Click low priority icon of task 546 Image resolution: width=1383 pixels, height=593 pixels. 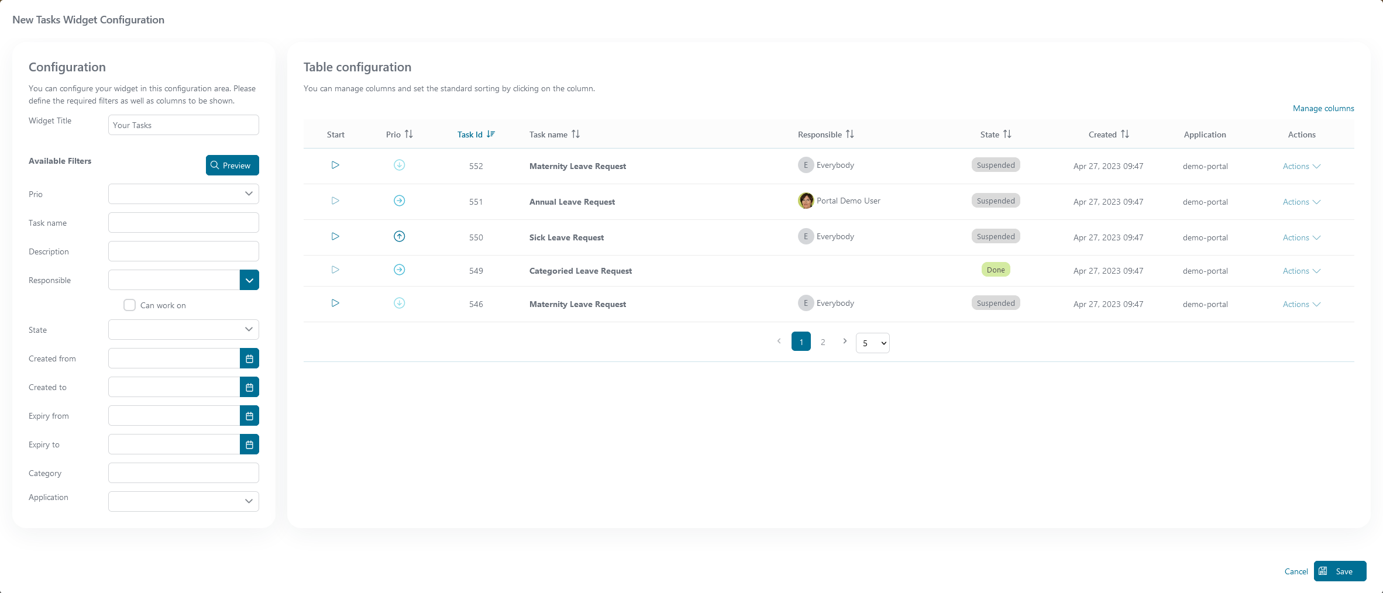tap(400, 303)
